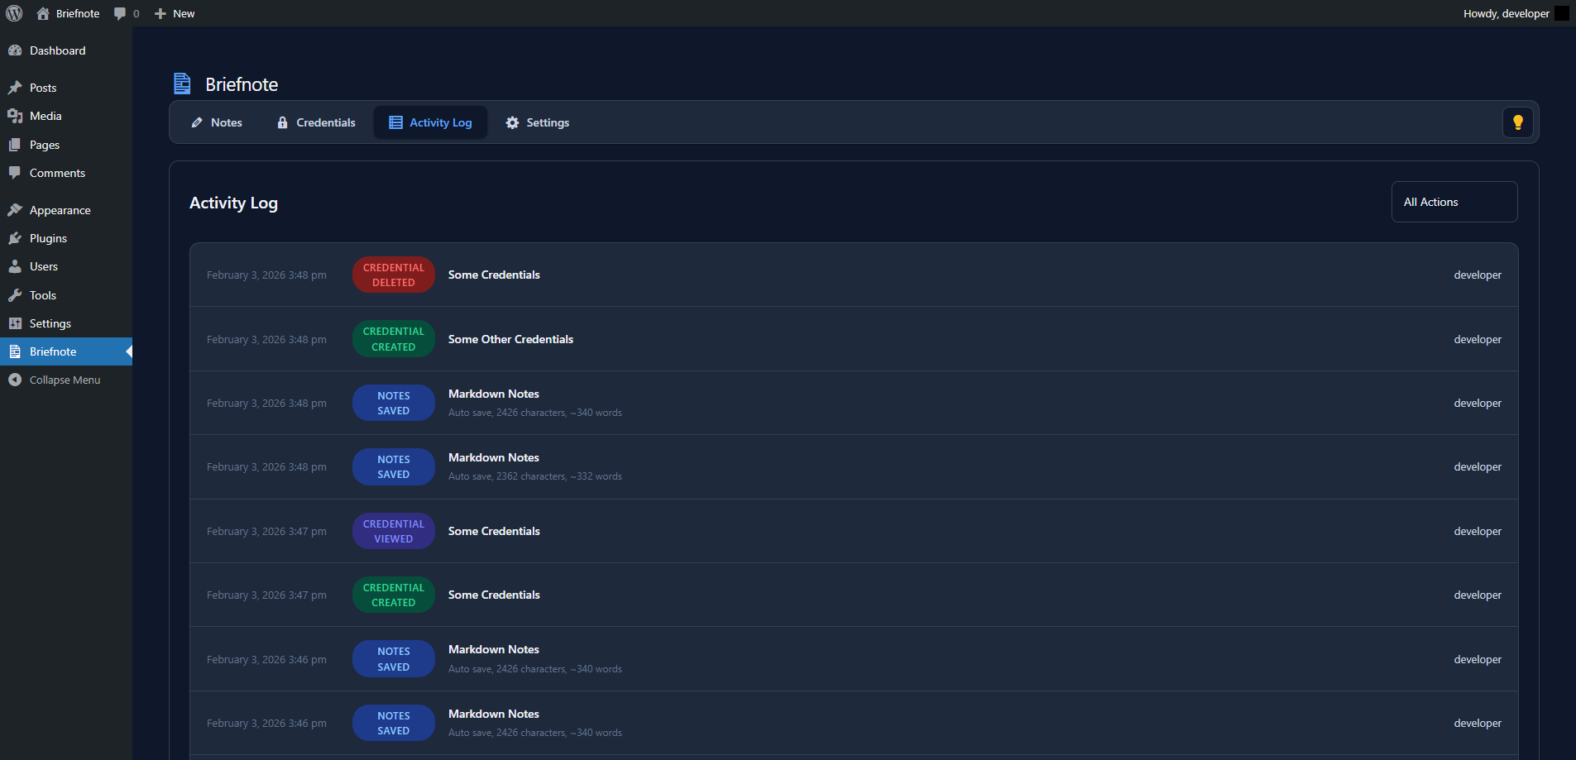Click the Dashboard gauge icon
The height and width of the screenshot is (760, 1576).
click(x=15, y=50)
